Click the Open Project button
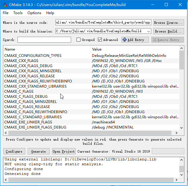The width and height of the screenshot is (188, 186). pos(64,151)
